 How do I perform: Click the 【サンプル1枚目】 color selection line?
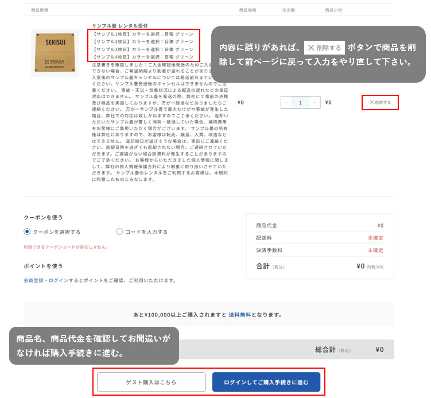[143, 34]
